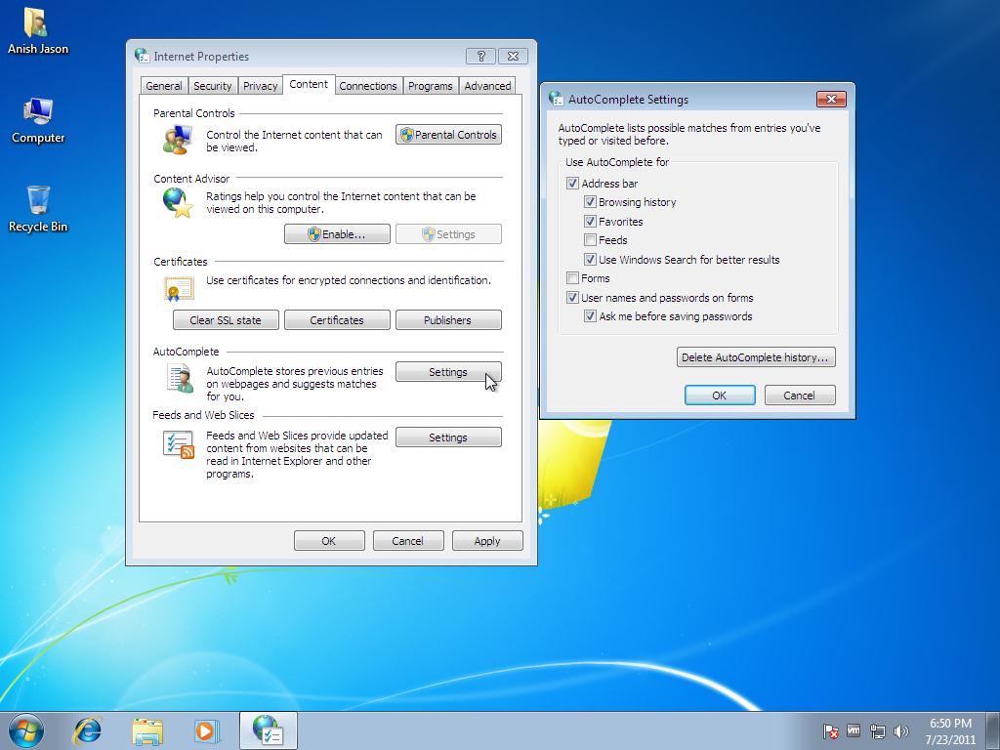Image resolution: width=1000 pixels, height=750 pixels.
Task: Enable the Feeds checkbox
Action: tap(590, 240)
